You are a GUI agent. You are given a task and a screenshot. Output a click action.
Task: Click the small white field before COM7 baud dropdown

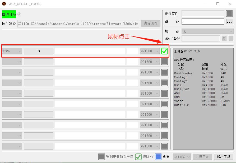point(132,51)
